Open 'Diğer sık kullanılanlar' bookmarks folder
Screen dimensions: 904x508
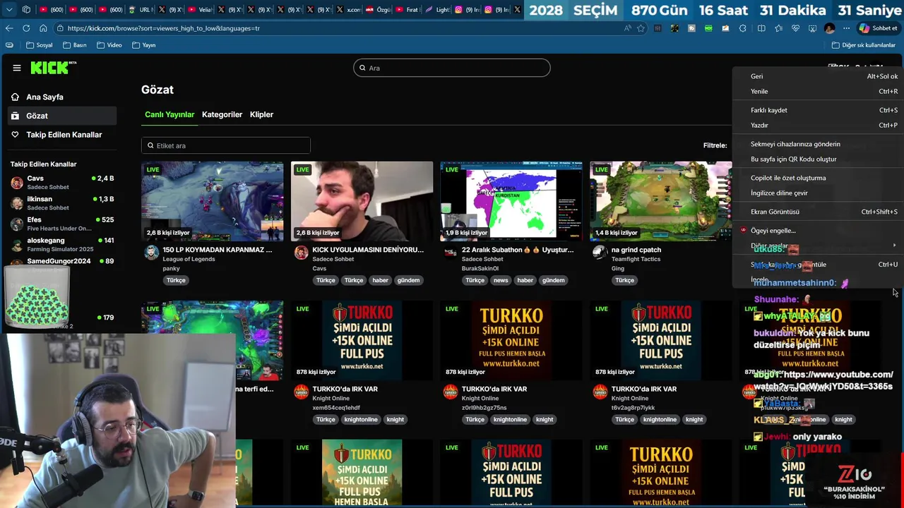pos(863,45)
